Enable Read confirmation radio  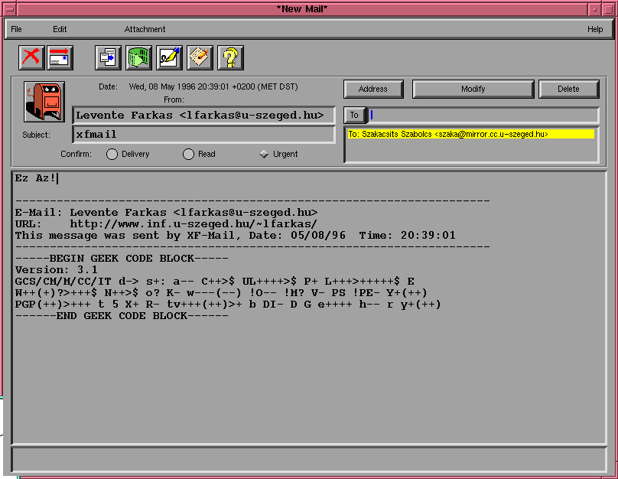[188, 154]
